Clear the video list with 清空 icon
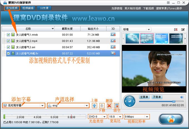 (x=116, y=105)
